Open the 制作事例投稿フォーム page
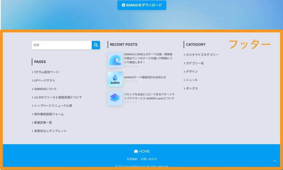This screenshot has width=283, height=170. (49, 114)
